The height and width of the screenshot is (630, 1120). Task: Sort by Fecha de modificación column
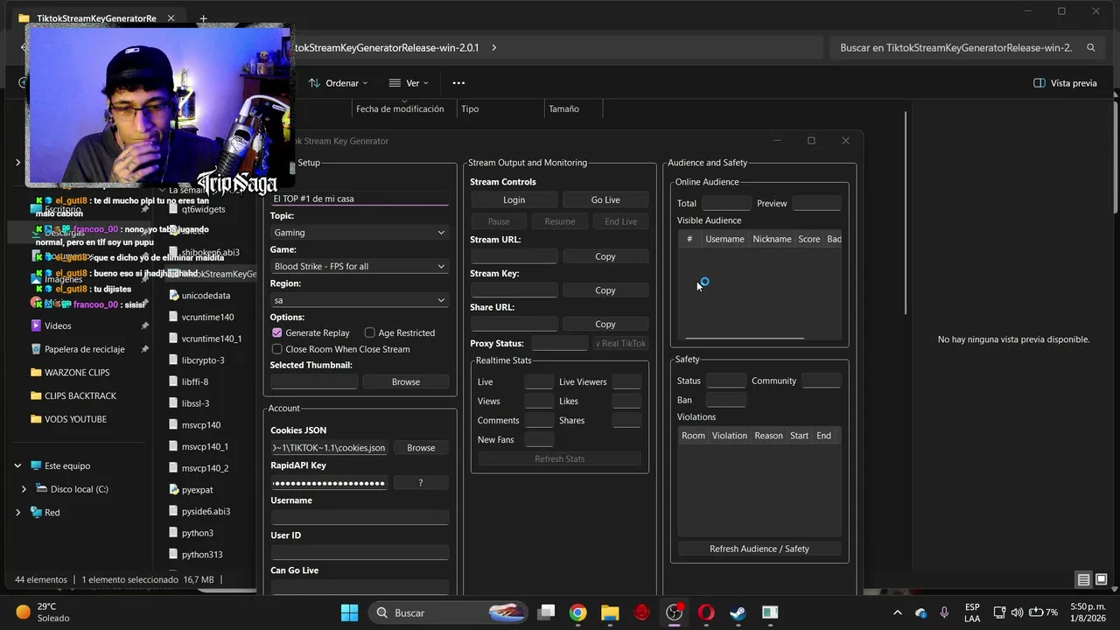tap(400, 109)
